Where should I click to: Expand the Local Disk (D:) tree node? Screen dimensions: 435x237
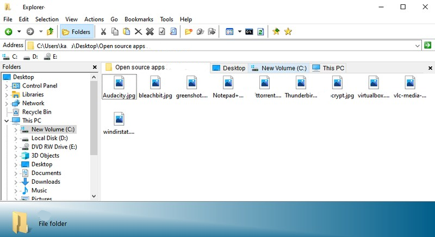[x=16, y=138]
